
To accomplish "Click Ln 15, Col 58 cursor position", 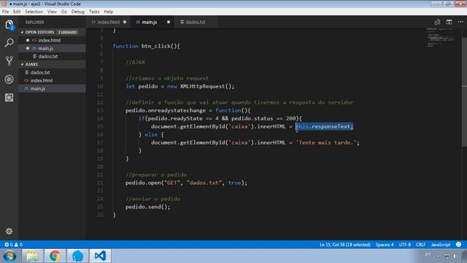I will [345, 245].
